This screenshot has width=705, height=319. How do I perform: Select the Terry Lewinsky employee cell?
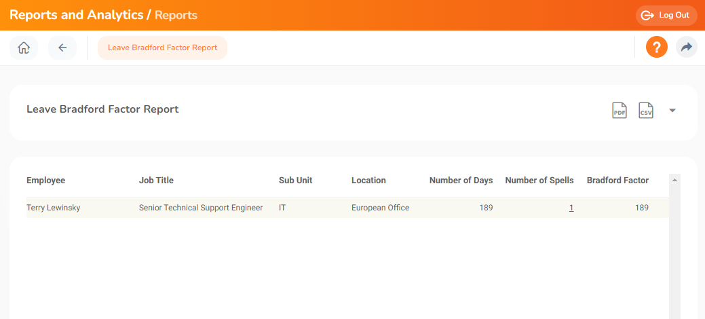coord(54,208)
